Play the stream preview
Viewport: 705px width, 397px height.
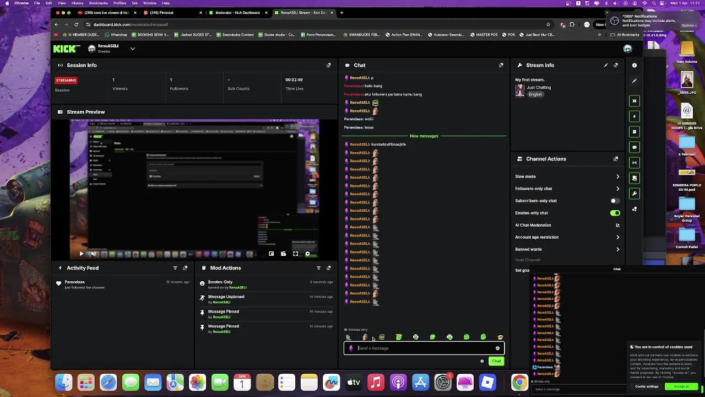[81, 254]
